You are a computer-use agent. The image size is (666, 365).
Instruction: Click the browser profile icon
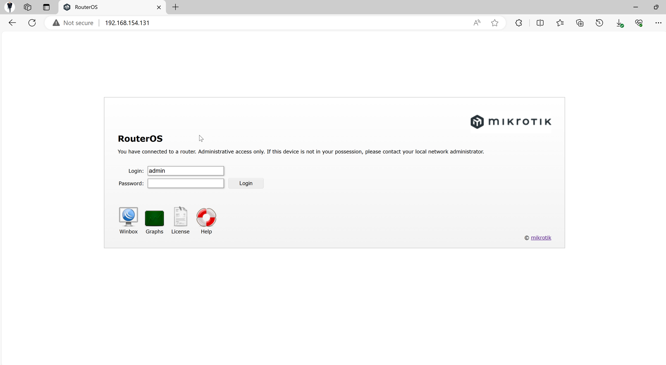point(9,7)
